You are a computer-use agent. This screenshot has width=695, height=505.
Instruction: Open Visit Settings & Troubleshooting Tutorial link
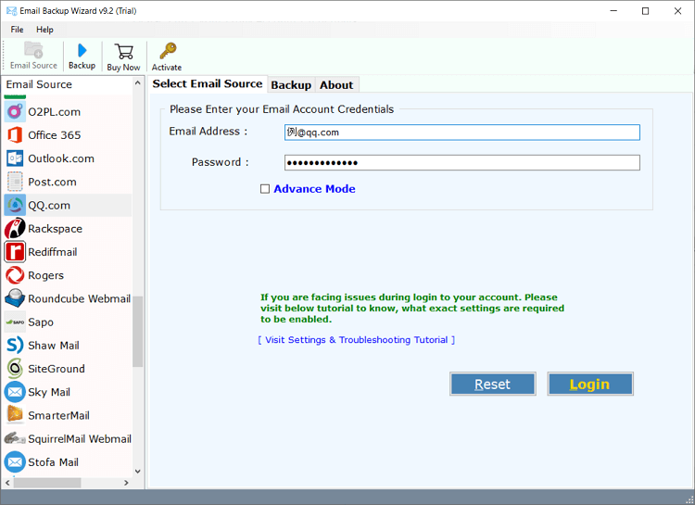[357, 340]
